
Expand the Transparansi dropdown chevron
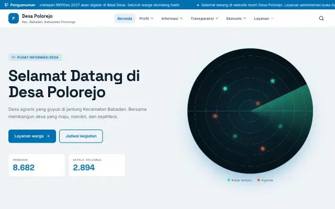tap(217, 18)
